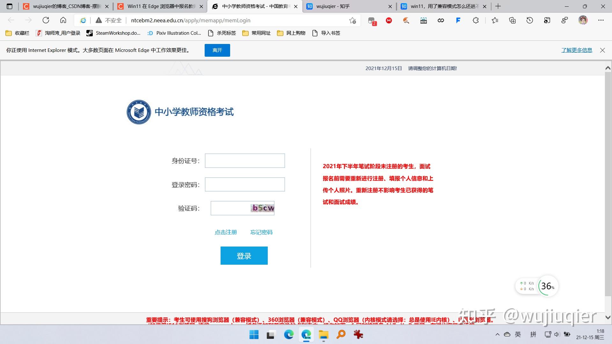Click the blue 登录 login button

(x=244, y=255)
